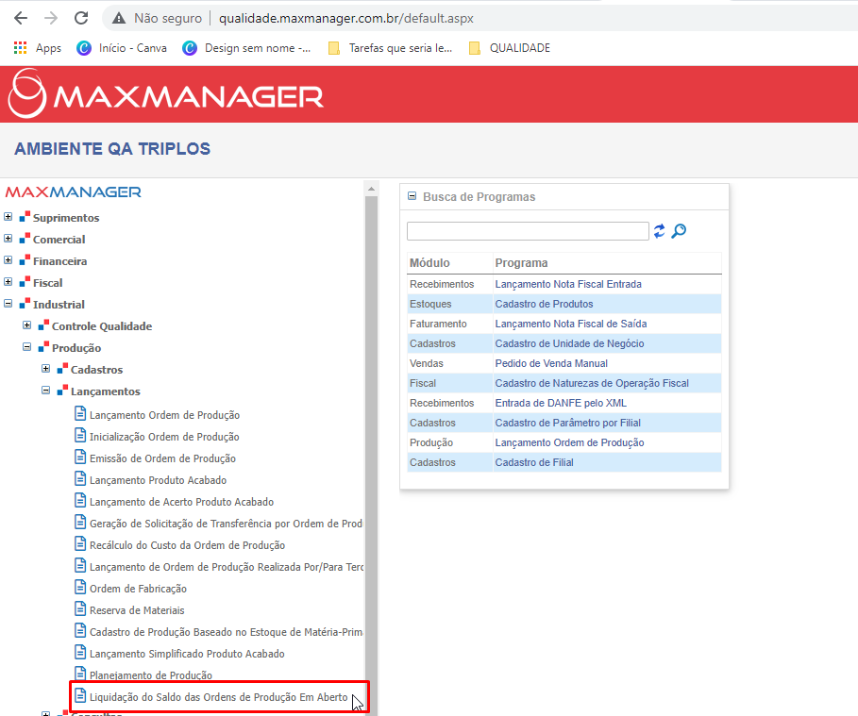This screenshot has height=716, width=858.
Task: Click the MaxManager logo in red header
Action: (166, 94)
